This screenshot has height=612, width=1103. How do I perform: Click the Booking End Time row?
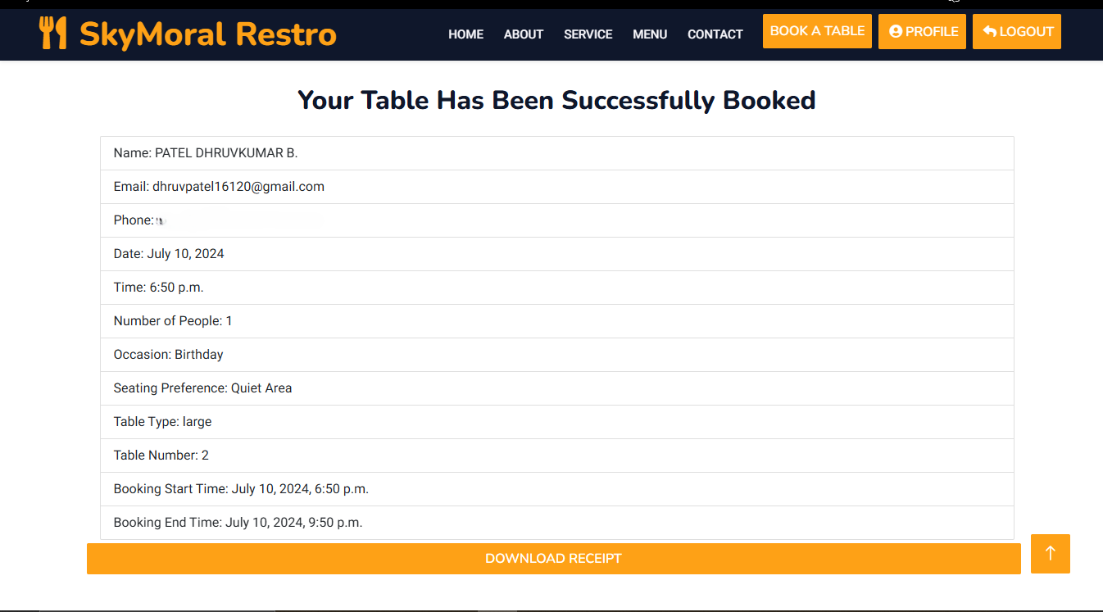(x=557, y=523)
